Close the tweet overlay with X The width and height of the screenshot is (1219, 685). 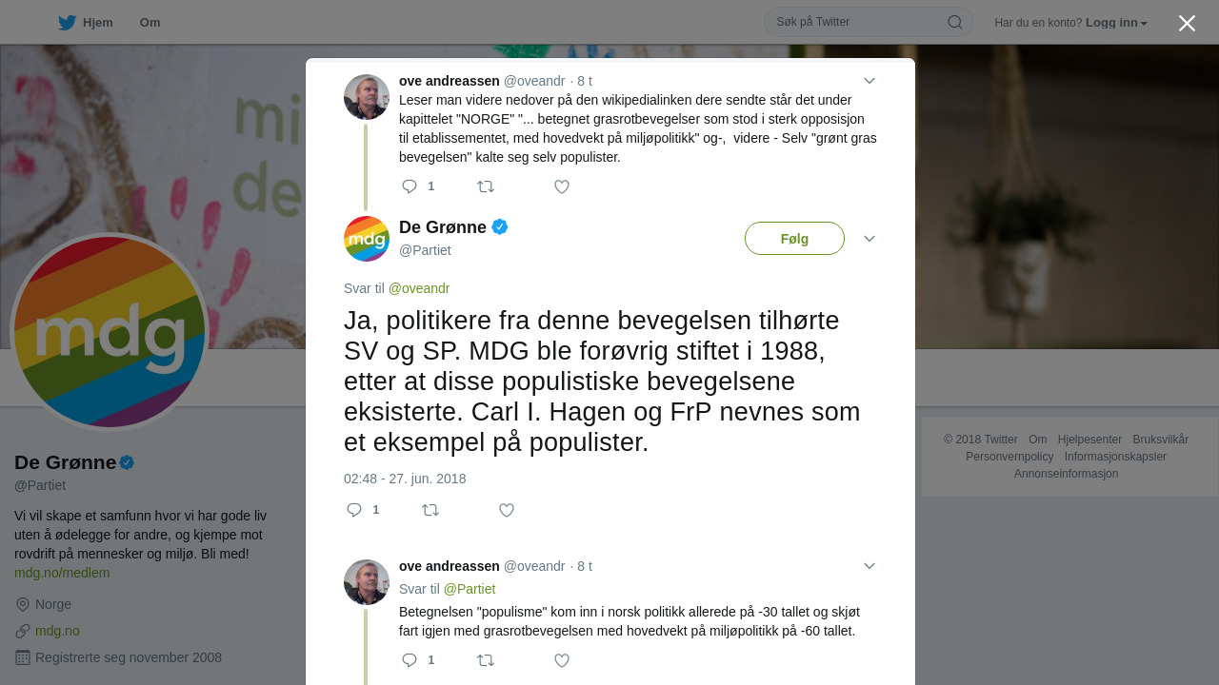pyautogui.click(x=1187, y=23)
